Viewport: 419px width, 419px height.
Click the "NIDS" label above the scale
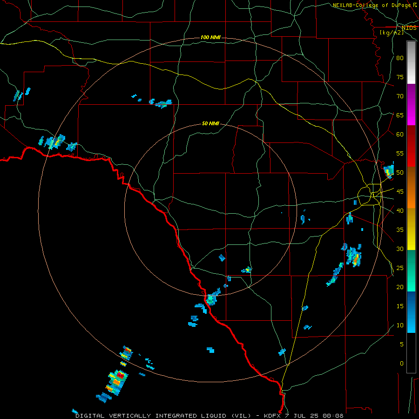click(409, 28)
